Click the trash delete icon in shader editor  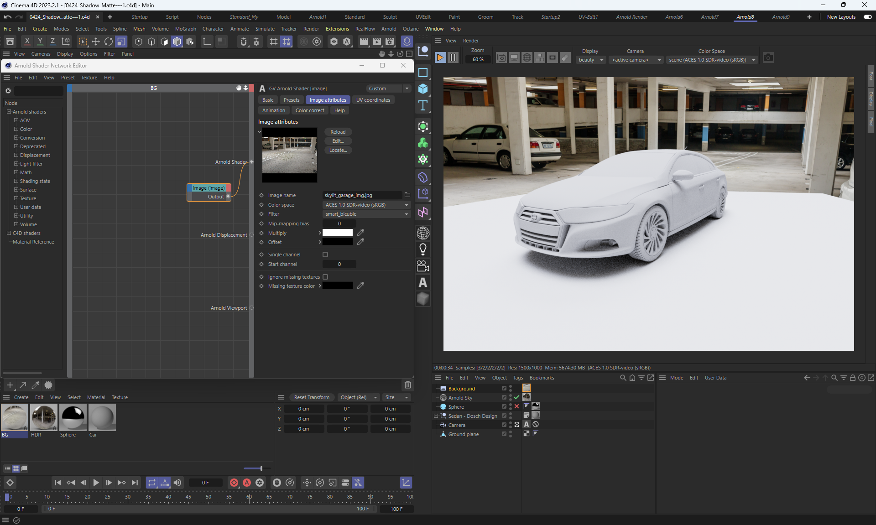[407, 385]
